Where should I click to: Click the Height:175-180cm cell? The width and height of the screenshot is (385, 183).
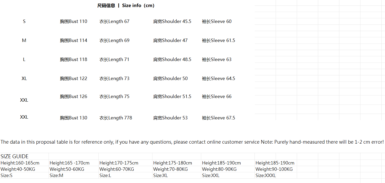[x=173, y=163]
